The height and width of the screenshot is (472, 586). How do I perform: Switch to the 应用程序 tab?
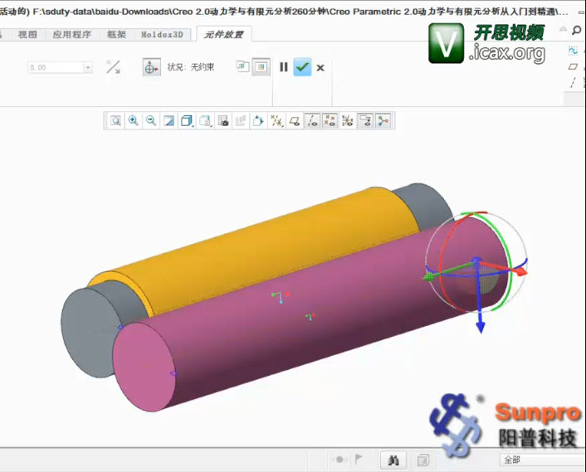point(71,35)
